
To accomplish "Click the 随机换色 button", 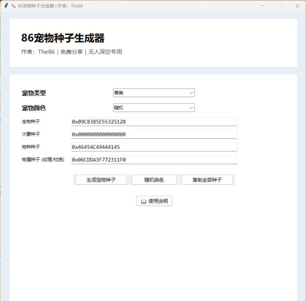I will [x=154, y=180].
